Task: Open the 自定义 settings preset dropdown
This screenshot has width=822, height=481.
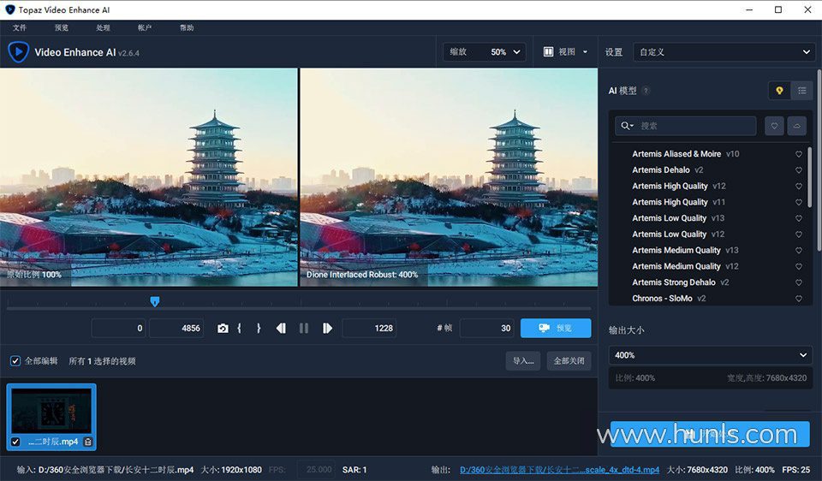Action: pyautogui.click(x=724, y=52)
